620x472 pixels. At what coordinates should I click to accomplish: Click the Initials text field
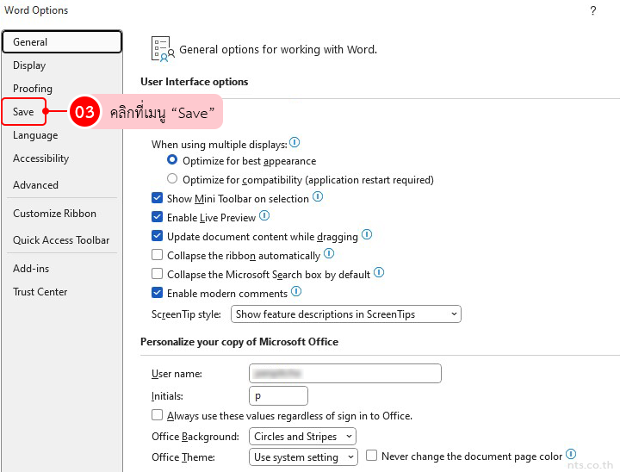click(278, 395)
